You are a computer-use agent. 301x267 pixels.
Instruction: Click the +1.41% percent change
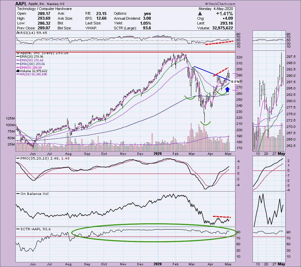pyautogui.click(x=224, y=14)
